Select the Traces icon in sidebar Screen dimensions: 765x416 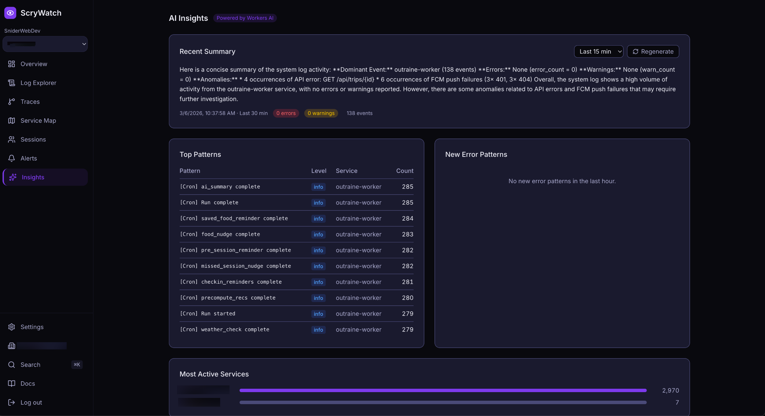pos(12,102)
